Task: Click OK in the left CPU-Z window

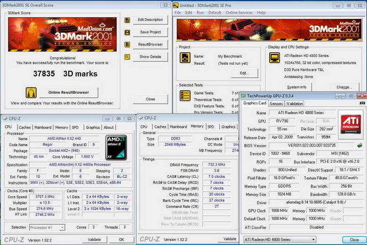Action: point(121,239)
